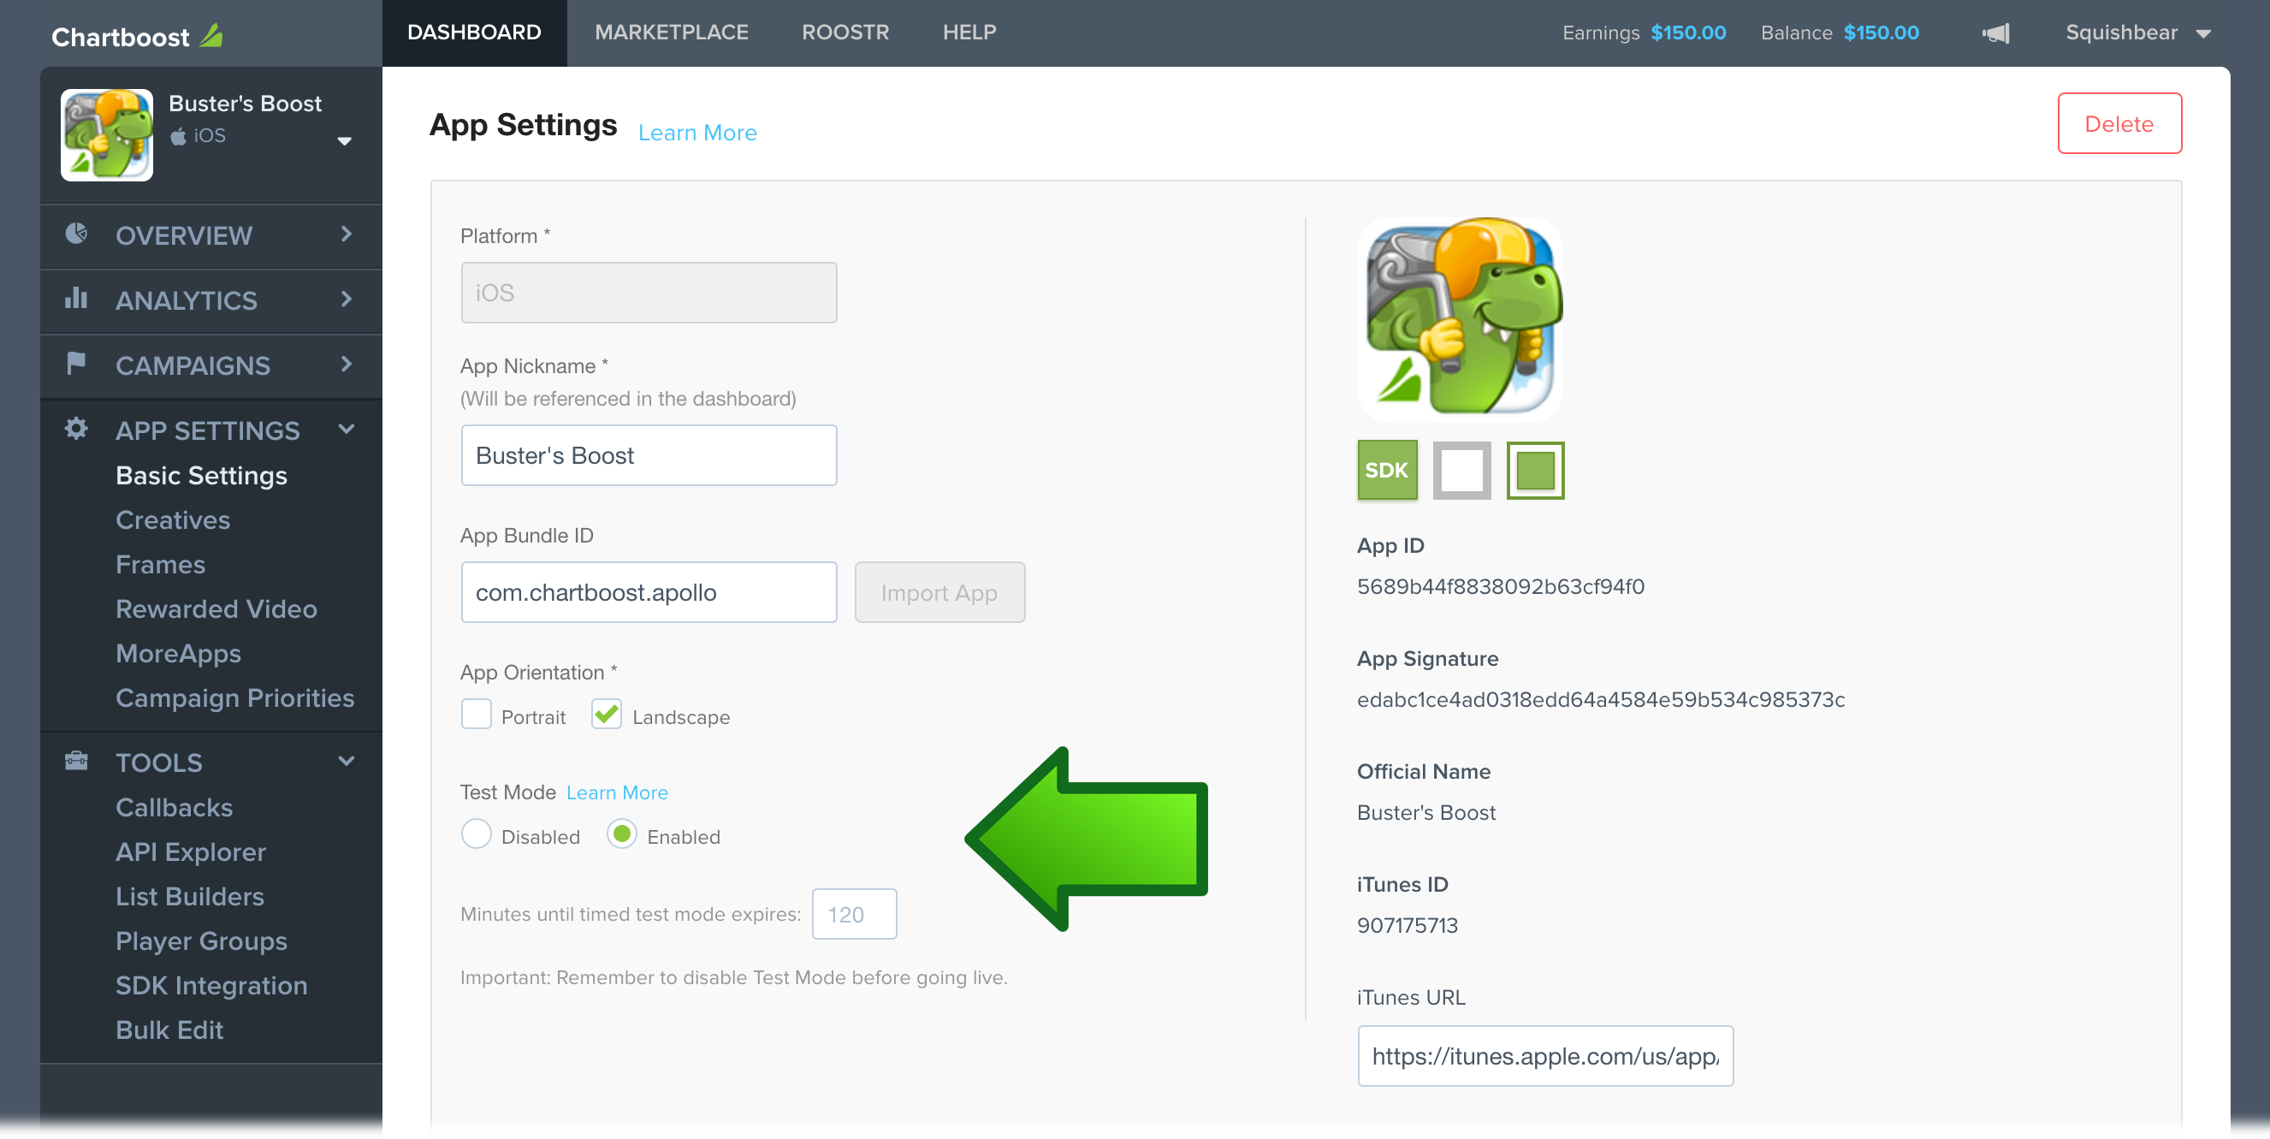Click the Buster's Boost sidebar app icon
The image size is (2270, 1139).
pos(107,135)
